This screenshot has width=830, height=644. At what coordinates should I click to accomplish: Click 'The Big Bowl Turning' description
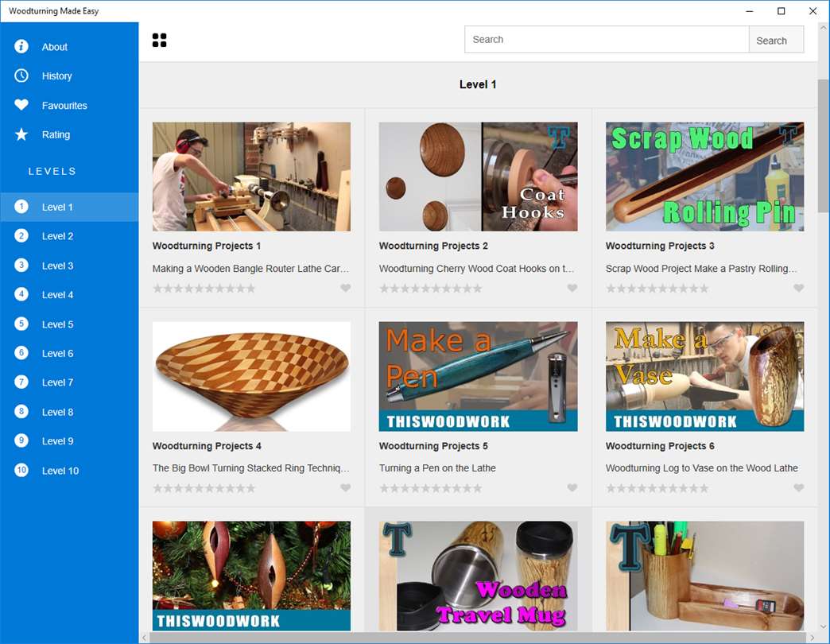(x=251, y=468)
